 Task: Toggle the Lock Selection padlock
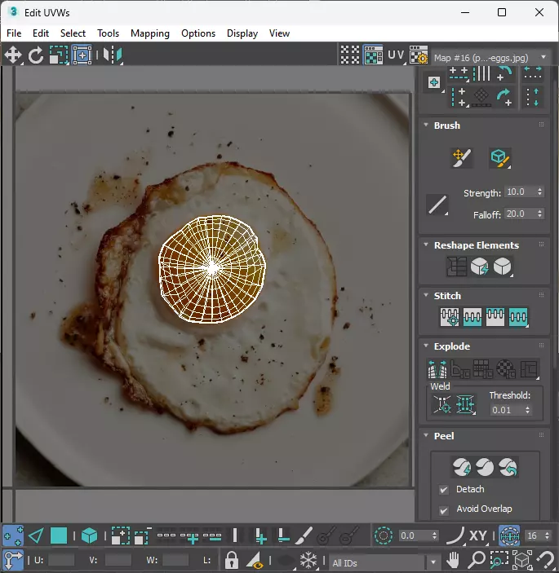231,560
